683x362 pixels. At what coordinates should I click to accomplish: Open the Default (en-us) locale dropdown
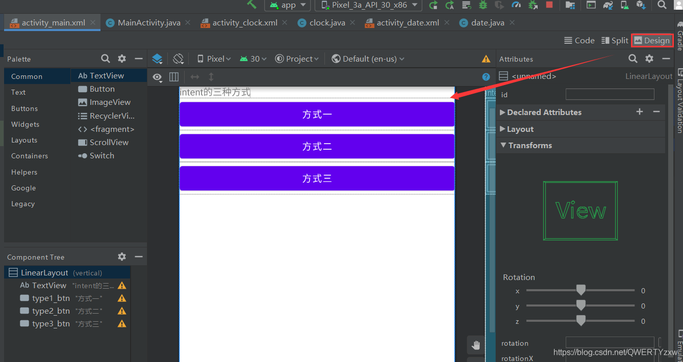tap(368, 59)
